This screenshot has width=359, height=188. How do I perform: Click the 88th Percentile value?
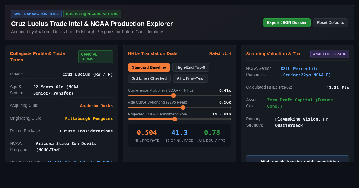306,72
